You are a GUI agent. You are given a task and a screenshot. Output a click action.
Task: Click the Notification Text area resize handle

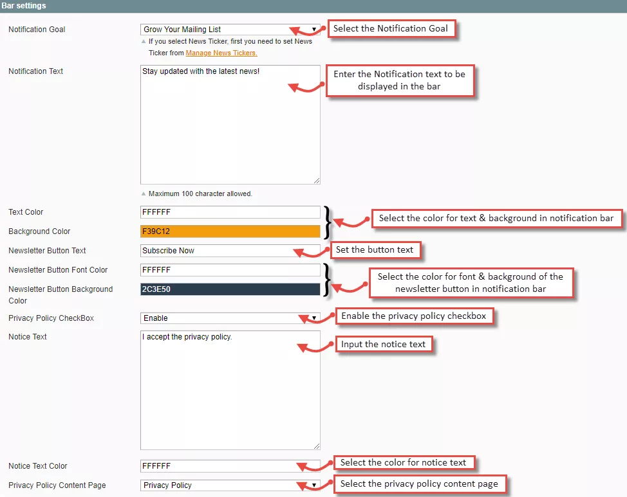pyautogui.click(x=316, y=181)
